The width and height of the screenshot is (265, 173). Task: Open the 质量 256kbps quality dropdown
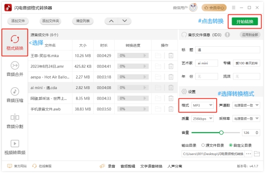(202, 119)
